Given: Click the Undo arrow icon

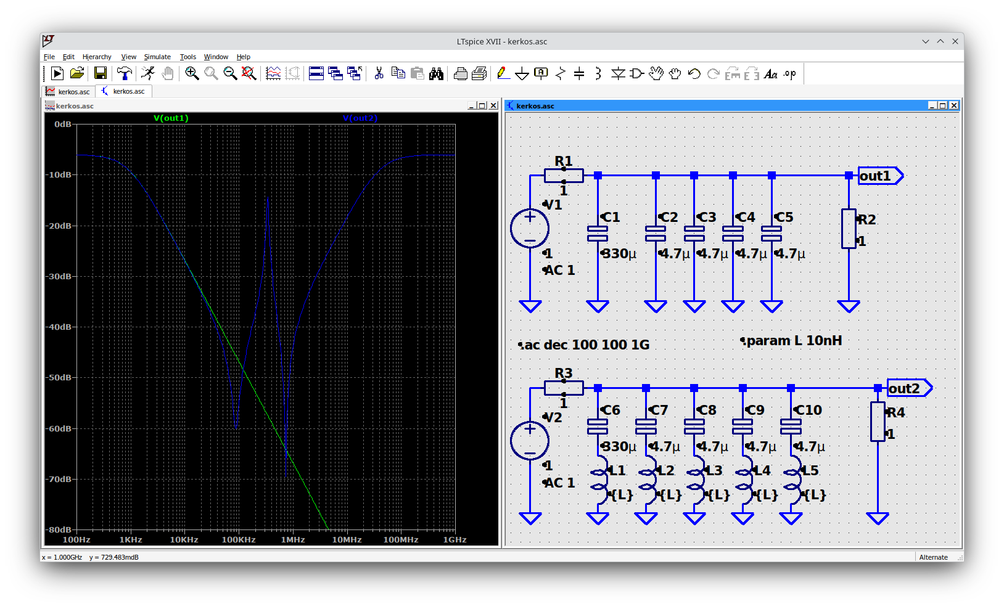Looking at the screenshot, I should pyautogui.click(x=694, y=74).
